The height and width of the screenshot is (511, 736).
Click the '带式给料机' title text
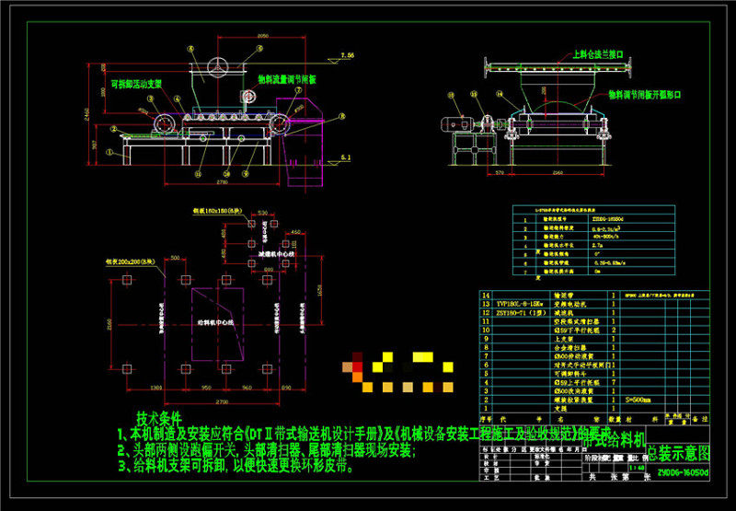[615, 440]
